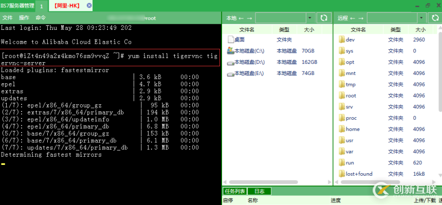Sort local files by 文件名 column
The image size is (442, 205).
click(x=247, y=29)
